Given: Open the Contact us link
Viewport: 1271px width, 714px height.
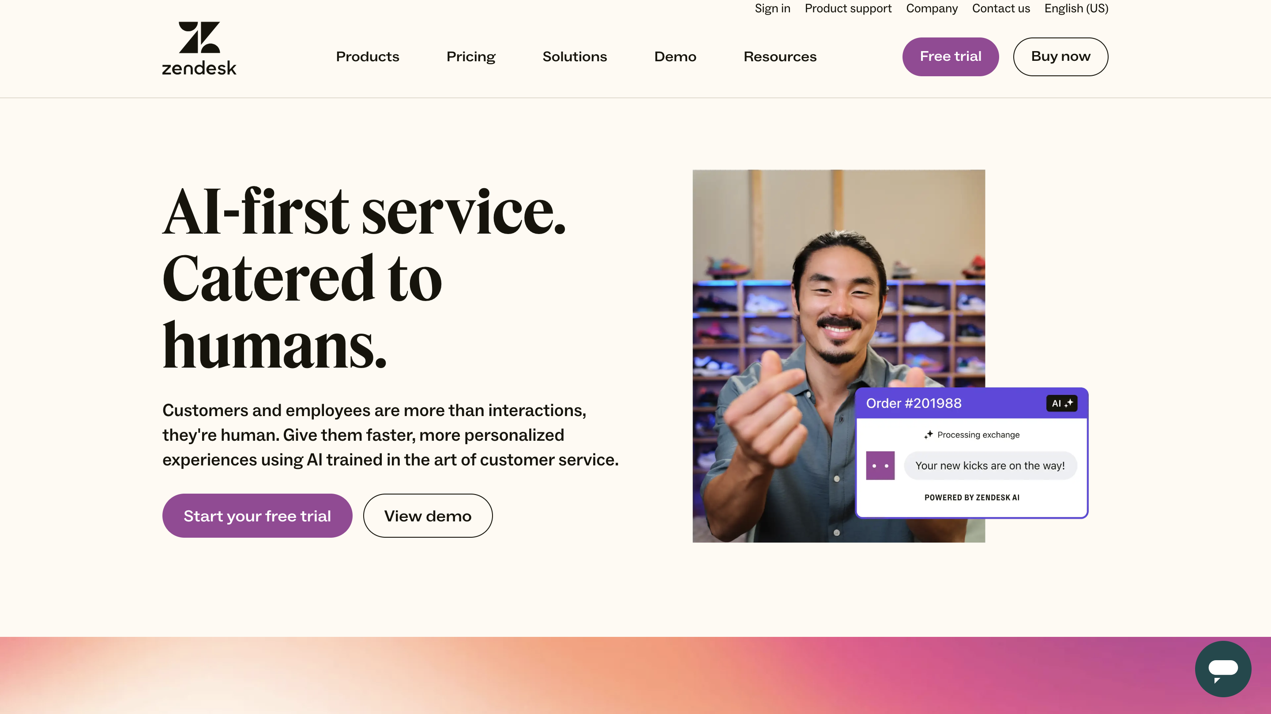Looking at the screenshot, I should 1000,8.
